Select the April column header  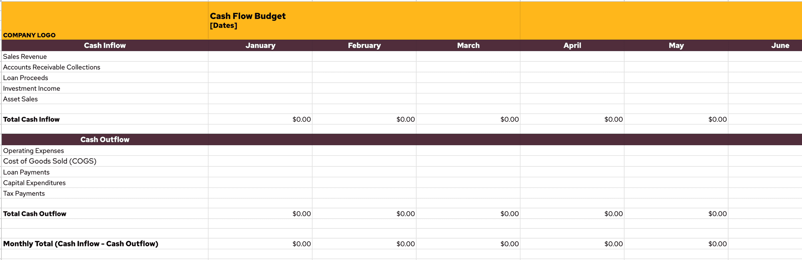pos(572,45)
